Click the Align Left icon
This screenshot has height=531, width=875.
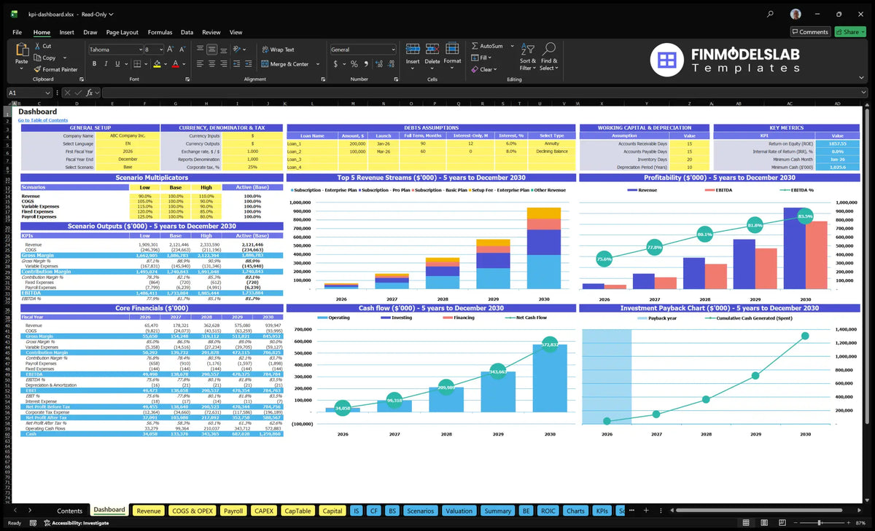click(x=201, y=64)
